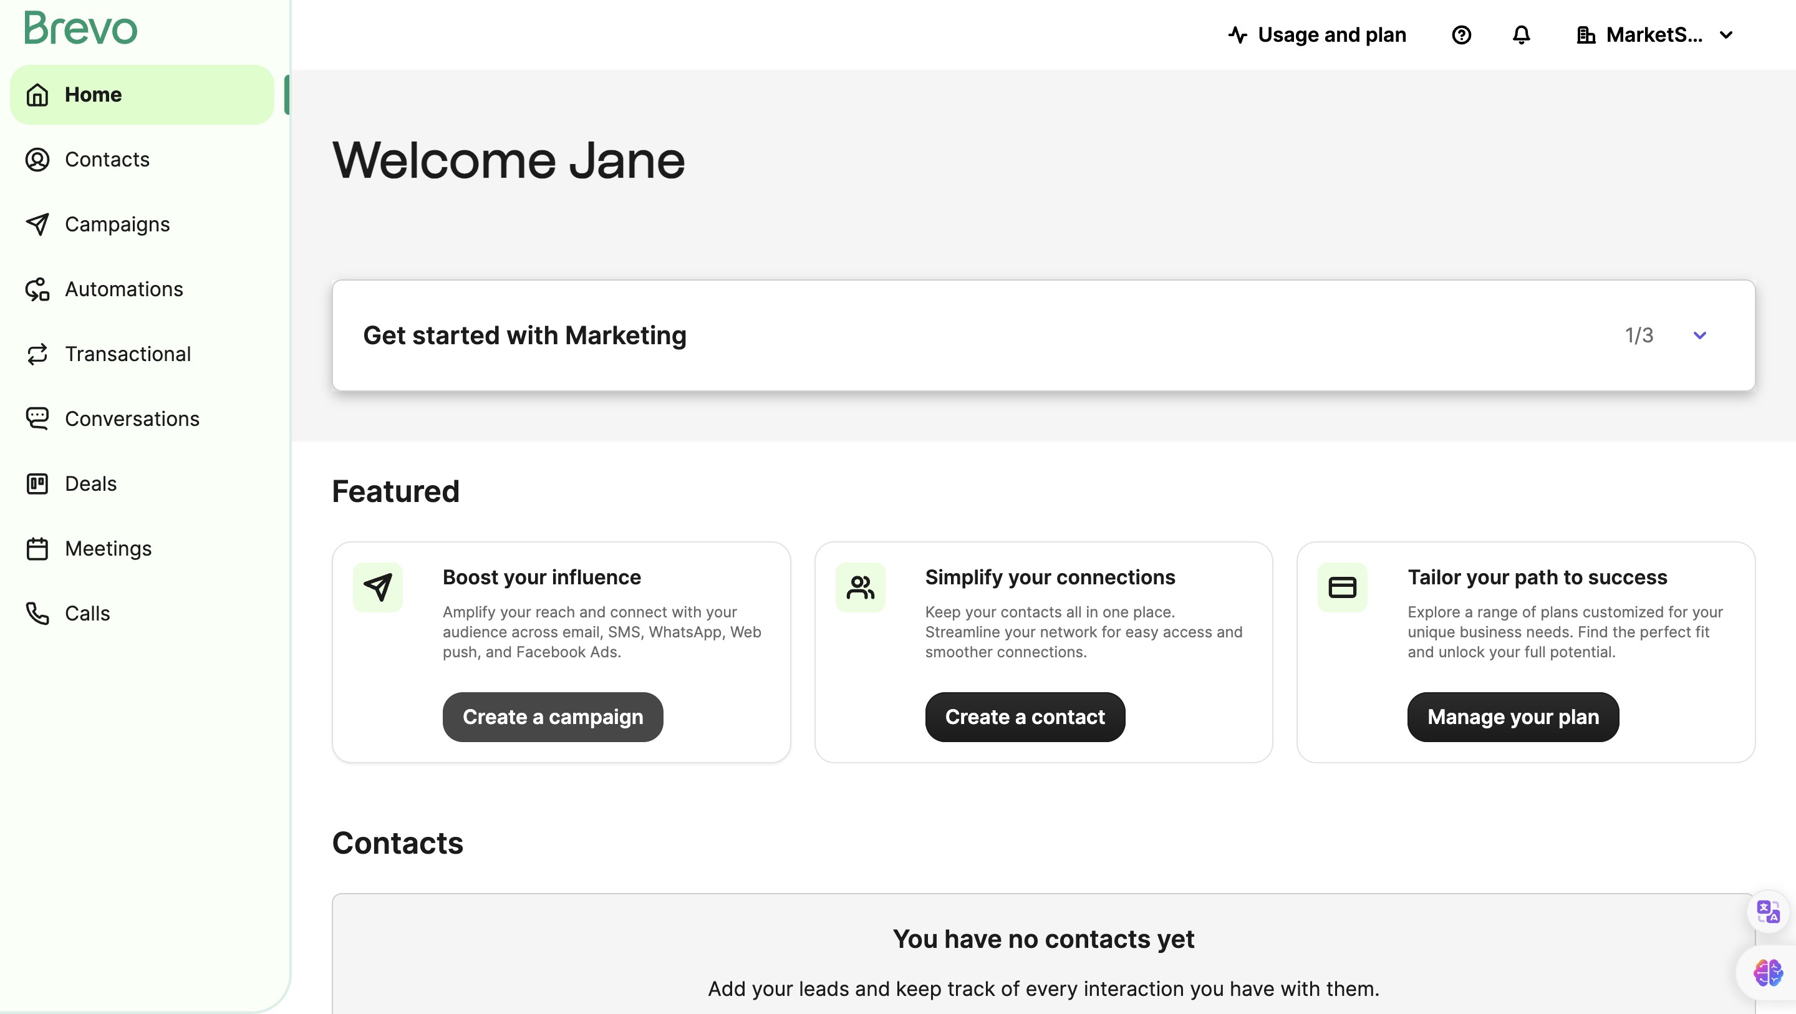The width and height of the screenshot is (1796, 1014).
Task: Go to Contacts in sidebar
Action: (107, 160)
